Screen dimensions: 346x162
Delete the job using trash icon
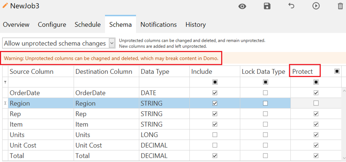point(340,6)
